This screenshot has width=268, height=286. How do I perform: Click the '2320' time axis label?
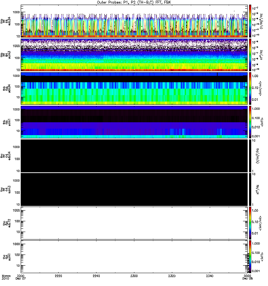tap(172, 276)
